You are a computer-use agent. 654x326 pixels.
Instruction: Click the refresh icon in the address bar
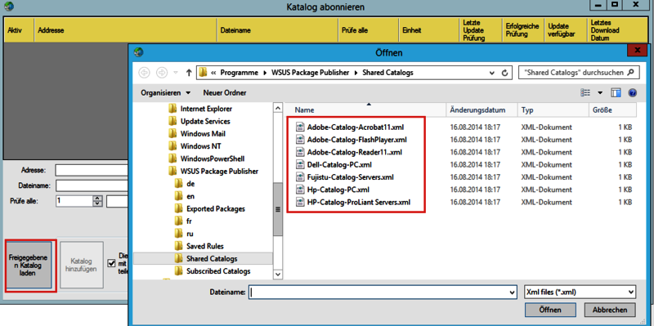tap(504, 73)
